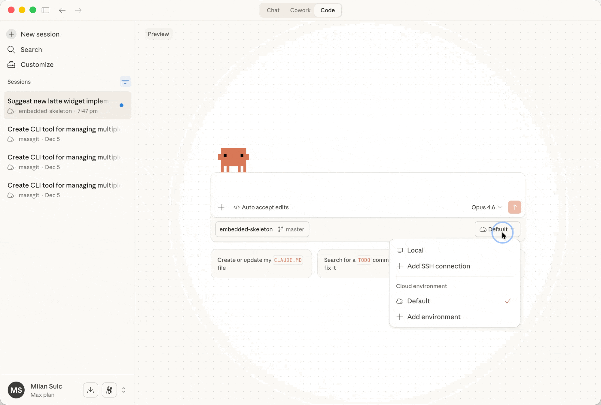
Task: Toggle Auto accept edits mode
Action: (x=261, y=207)
